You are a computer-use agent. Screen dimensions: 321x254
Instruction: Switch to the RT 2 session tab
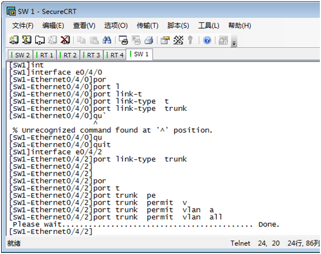point(68,55)
